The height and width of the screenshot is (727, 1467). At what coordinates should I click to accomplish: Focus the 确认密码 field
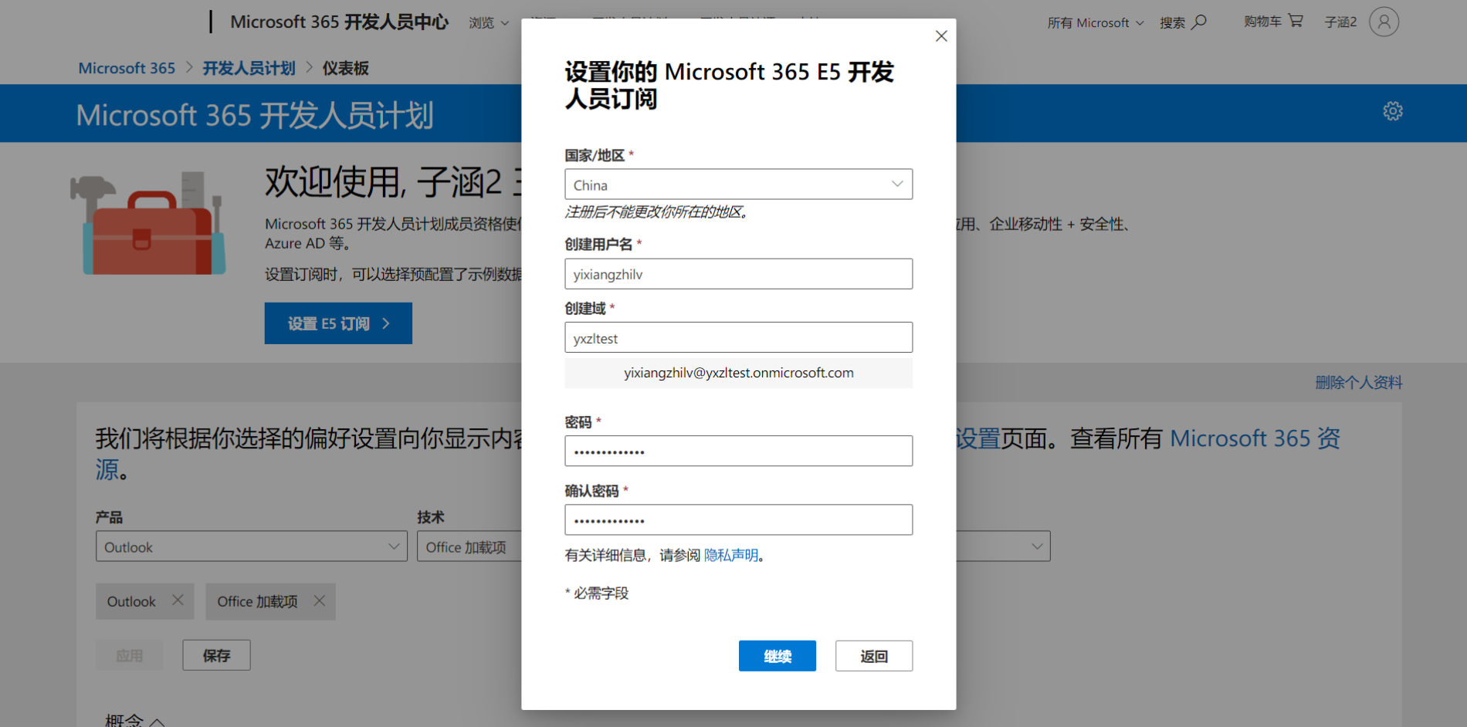coord(738,519)
